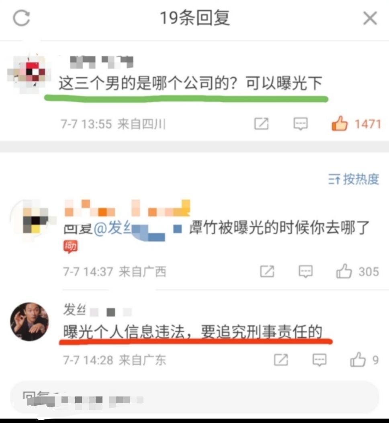Select the comment text 曝光个人信息违法
389x423 pixels.
124,332
